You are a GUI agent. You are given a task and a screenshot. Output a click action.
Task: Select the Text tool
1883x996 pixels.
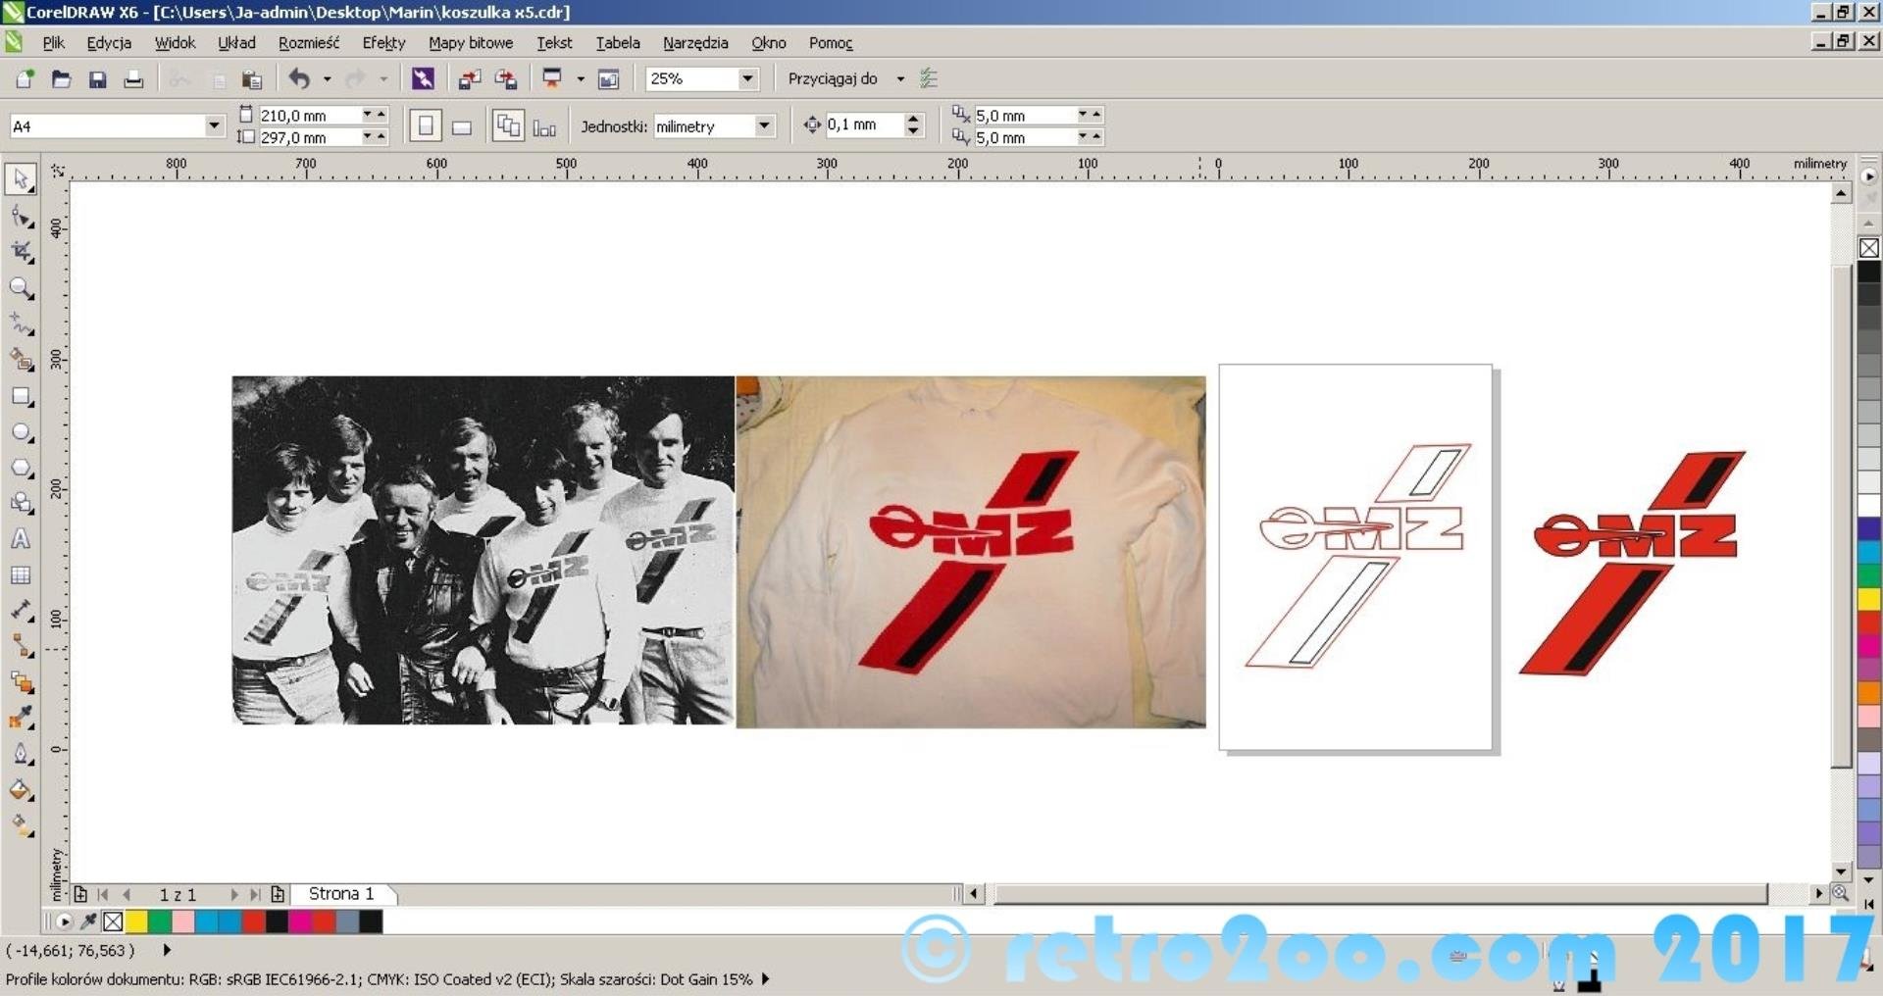(x=20, y=539)
